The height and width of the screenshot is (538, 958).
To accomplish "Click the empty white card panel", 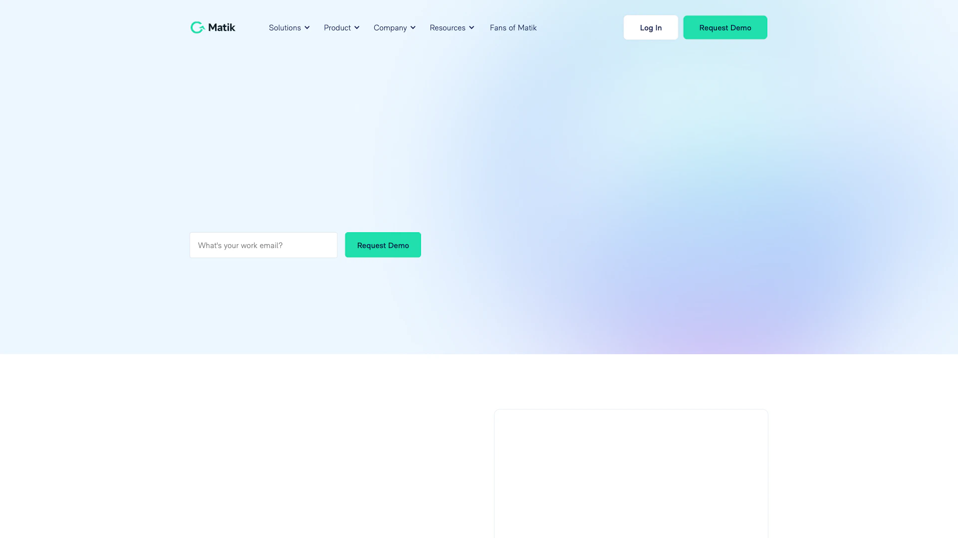I will point(631,473).
